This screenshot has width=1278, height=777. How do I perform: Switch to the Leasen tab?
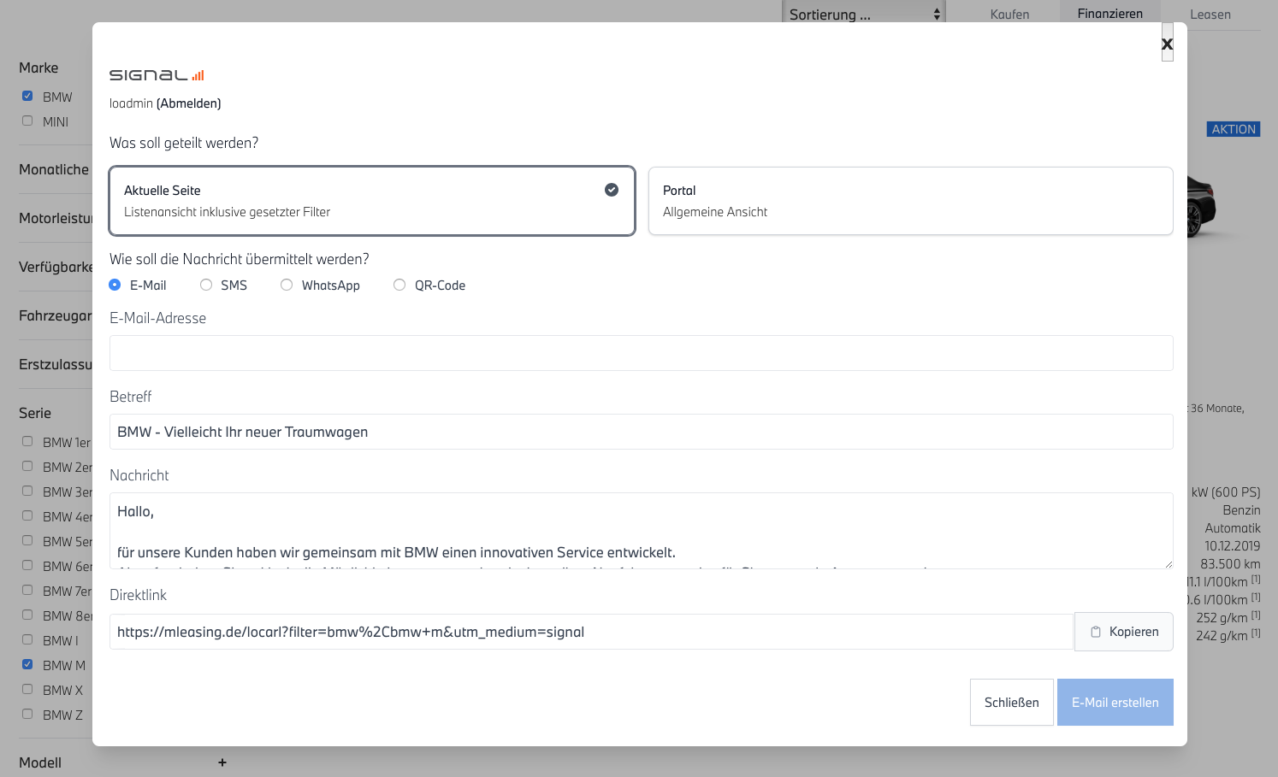pos(1210,15)
